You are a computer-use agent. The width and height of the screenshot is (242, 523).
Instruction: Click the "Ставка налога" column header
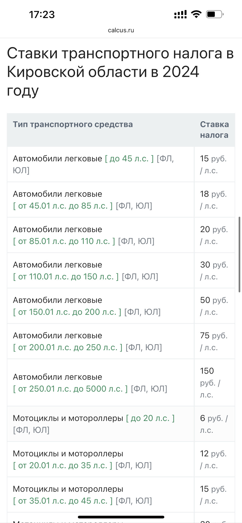214,130
